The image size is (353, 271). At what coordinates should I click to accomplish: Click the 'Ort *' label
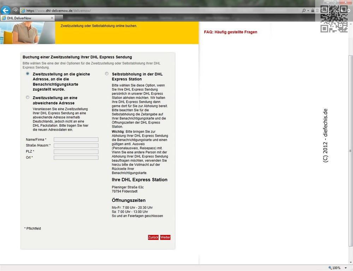tap(29, 157)
